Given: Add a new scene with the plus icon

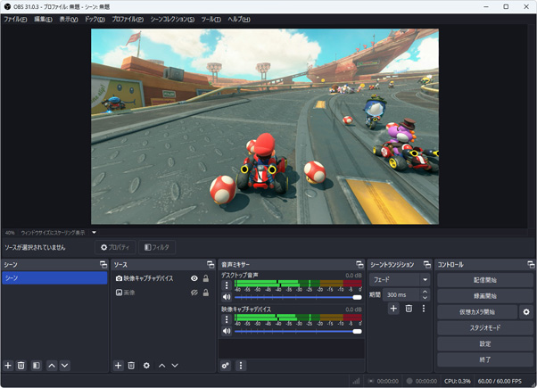Looking at the screenshot, I should pos(8,366).
